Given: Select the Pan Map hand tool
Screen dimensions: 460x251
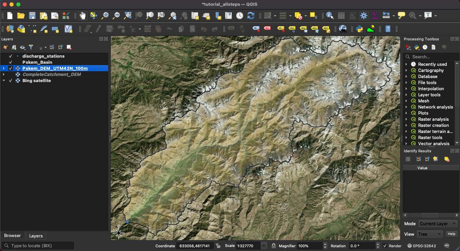Looking at the screenshot, I should 83,16.
